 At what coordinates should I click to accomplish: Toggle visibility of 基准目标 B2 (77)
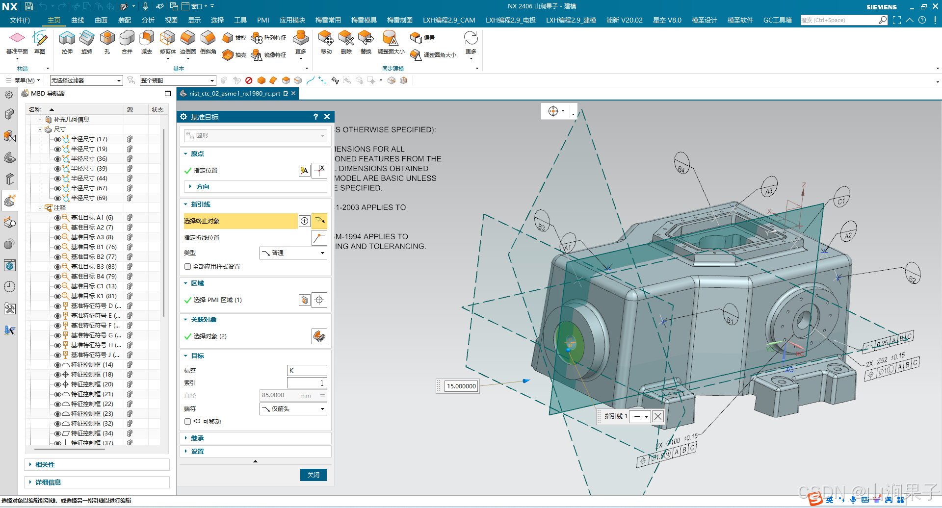[57, 257]
